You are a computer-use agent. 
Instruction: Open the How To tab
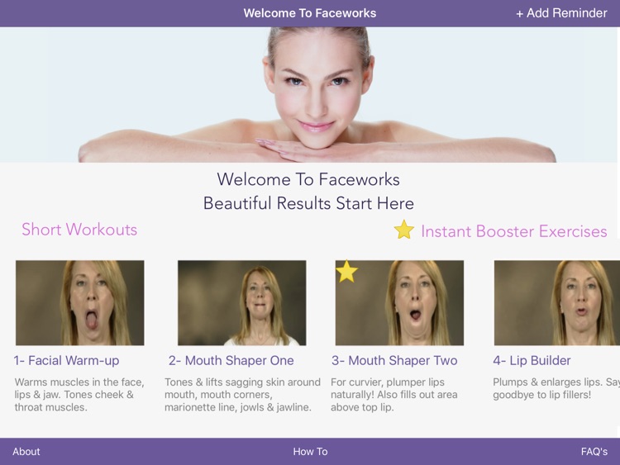pyautogui.click(x=310, y=452)
